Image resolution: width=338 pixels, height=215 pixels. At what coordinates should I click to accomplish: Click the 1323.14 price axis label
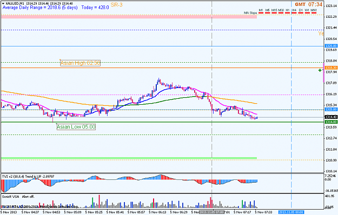click(x=331, y=6)
